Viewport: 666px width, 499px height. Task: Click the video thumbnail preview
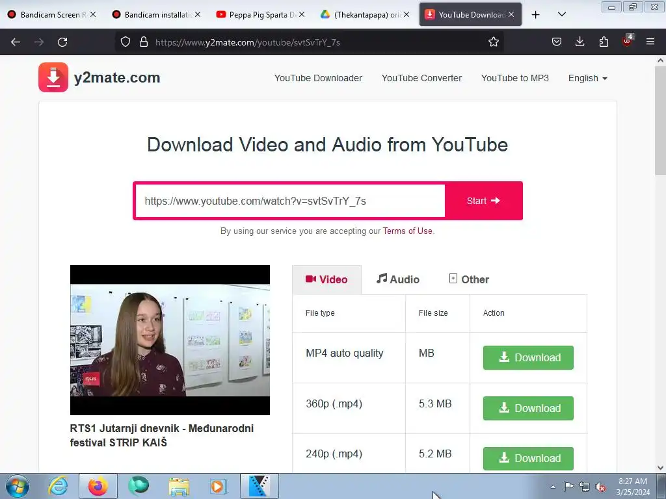pos(170,340)
